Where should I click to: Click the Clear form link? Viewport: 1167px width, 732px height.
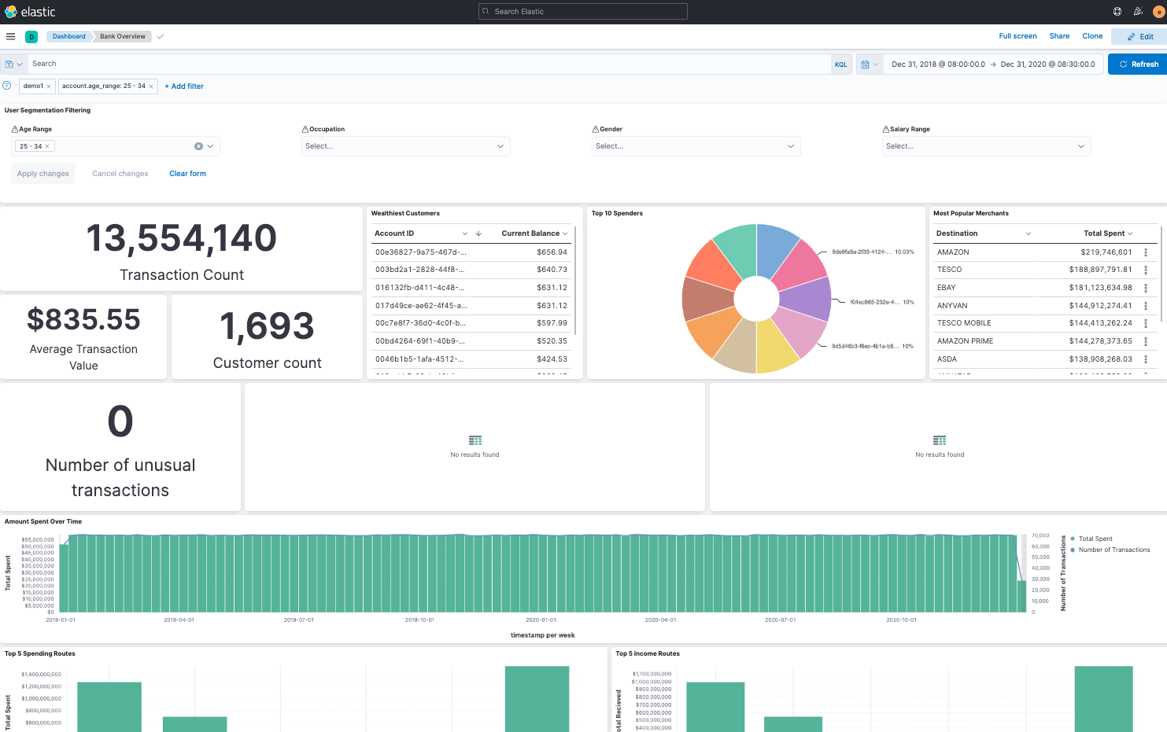tap(187, 174)
